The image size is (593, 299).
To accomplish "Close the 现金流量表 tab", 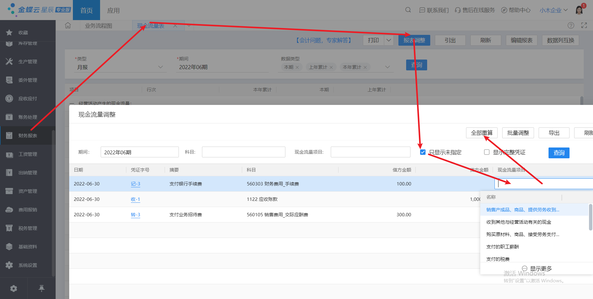I will (x=175, y=26).
